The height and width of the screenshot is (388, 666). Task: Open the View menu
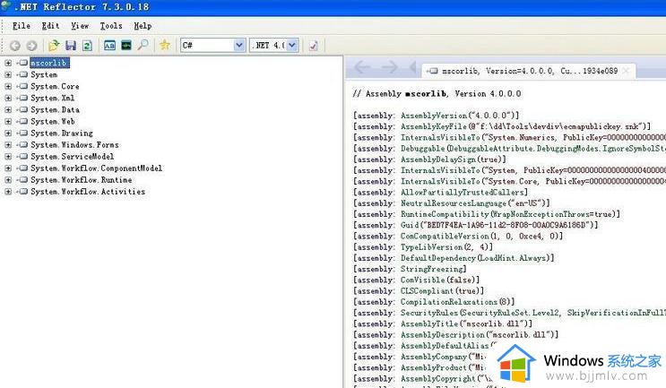coord(80,26)
